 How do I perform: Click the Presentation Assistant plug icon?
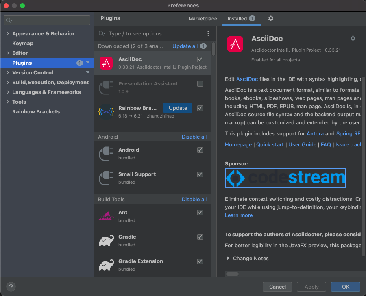[106, 87]
